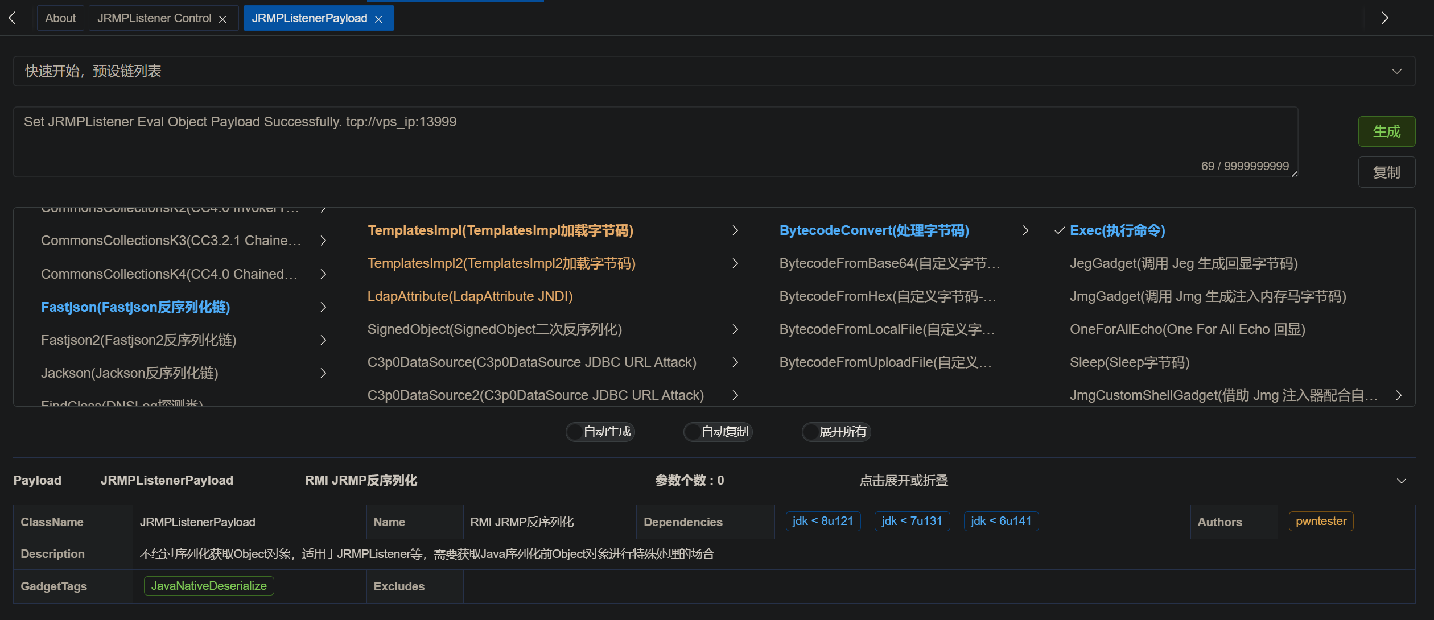Collapse the Payload details panel chevron
1434x620 pixels.
(x=1401, y=481)
